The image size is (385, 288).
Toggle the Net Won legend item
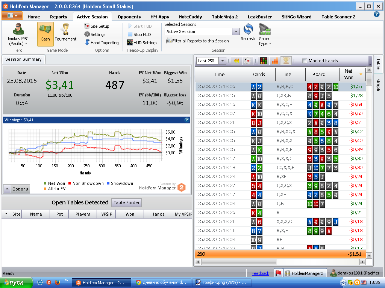point(54,183)
